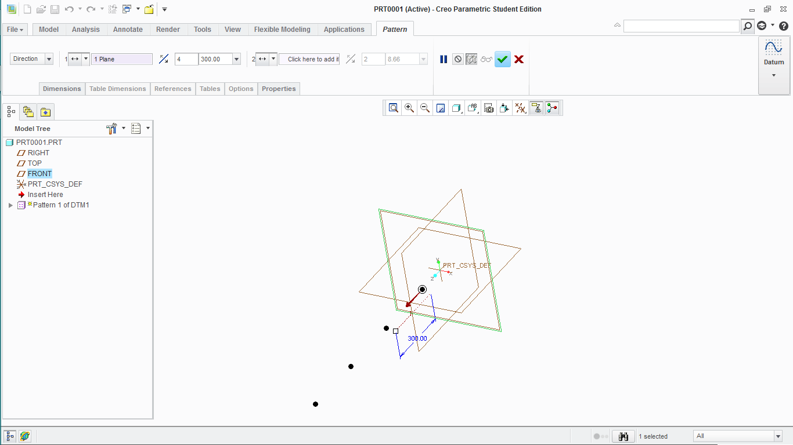Viewport: 793px width, 445px height.
Task: Select the Favorites navigator tab
Action: pyautogui.click(x=45, y=111)
